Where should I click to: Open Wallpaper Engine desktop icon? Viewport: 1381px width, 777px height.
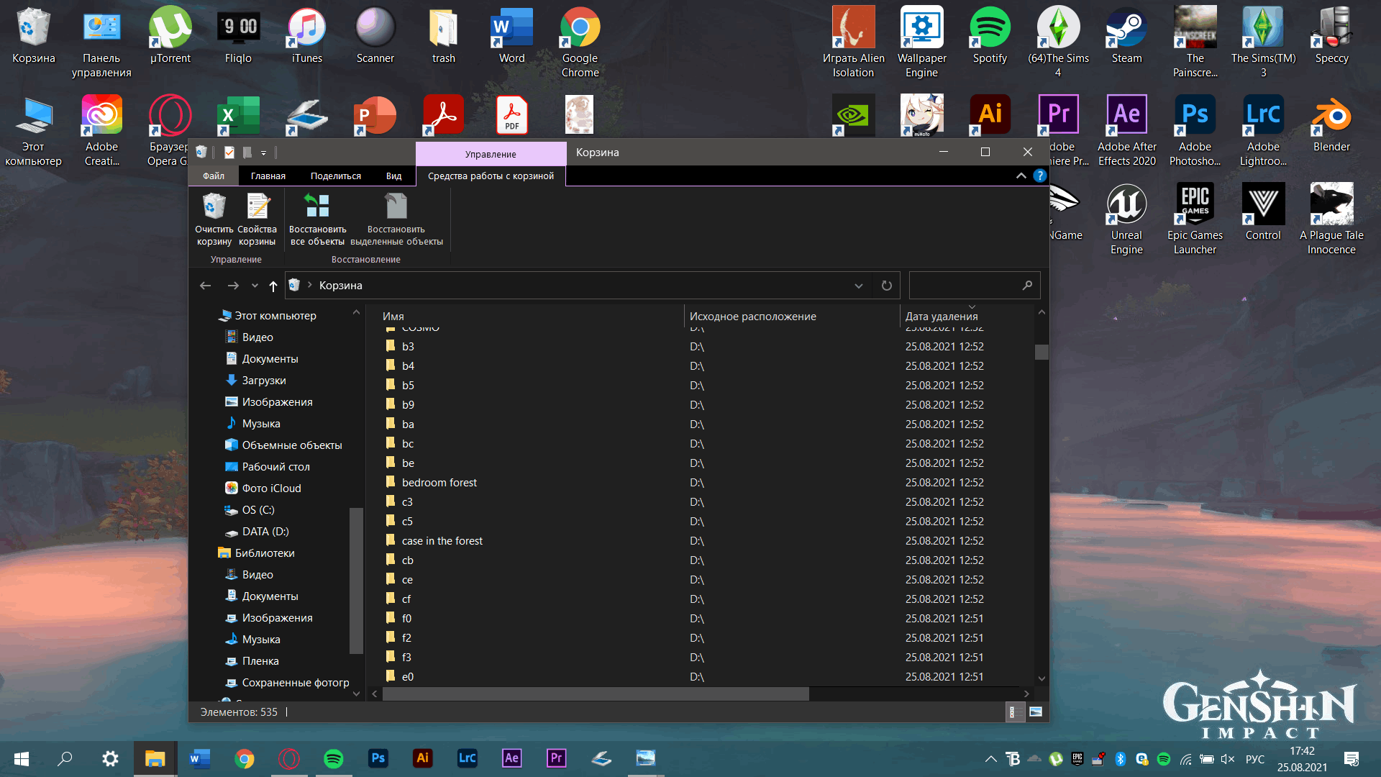(921, 42)
